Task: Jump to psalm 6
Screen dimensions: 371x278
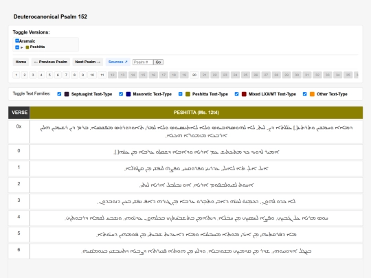Action: [x=58, y=75]
